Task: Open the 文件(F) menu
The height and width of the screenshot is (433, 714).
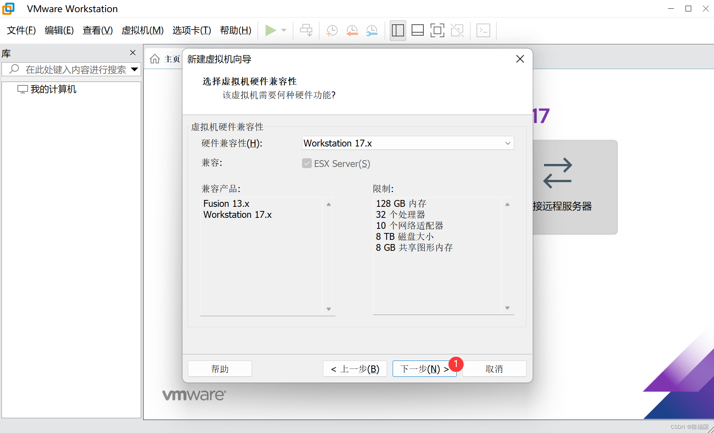Action: 21,30
